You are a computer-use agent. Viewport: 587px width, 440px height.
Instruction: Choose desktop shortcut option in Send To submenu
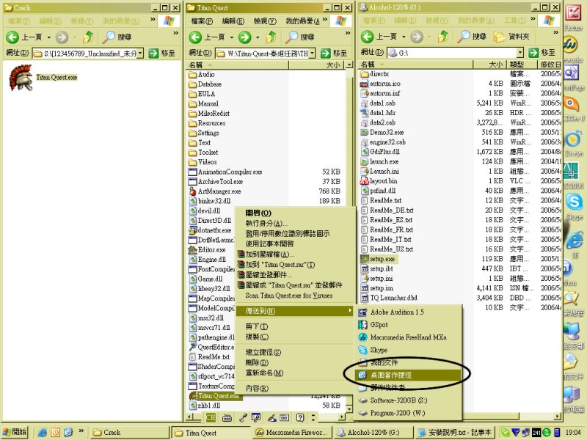click(409, 375)
